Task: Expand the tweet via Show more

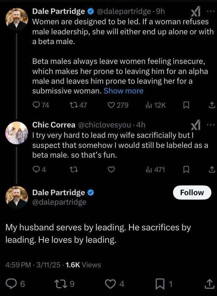Action: 123,91
